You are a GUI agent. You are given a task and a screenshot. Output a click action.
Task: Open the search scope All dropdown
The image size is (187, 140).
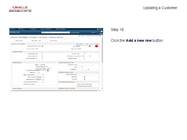pyautogui.click(x=44, y=32)
